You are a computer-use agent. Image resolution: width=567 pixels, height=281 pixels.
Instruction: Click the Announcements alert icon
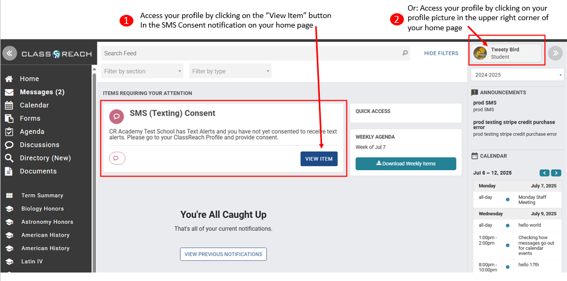[475, 92]
